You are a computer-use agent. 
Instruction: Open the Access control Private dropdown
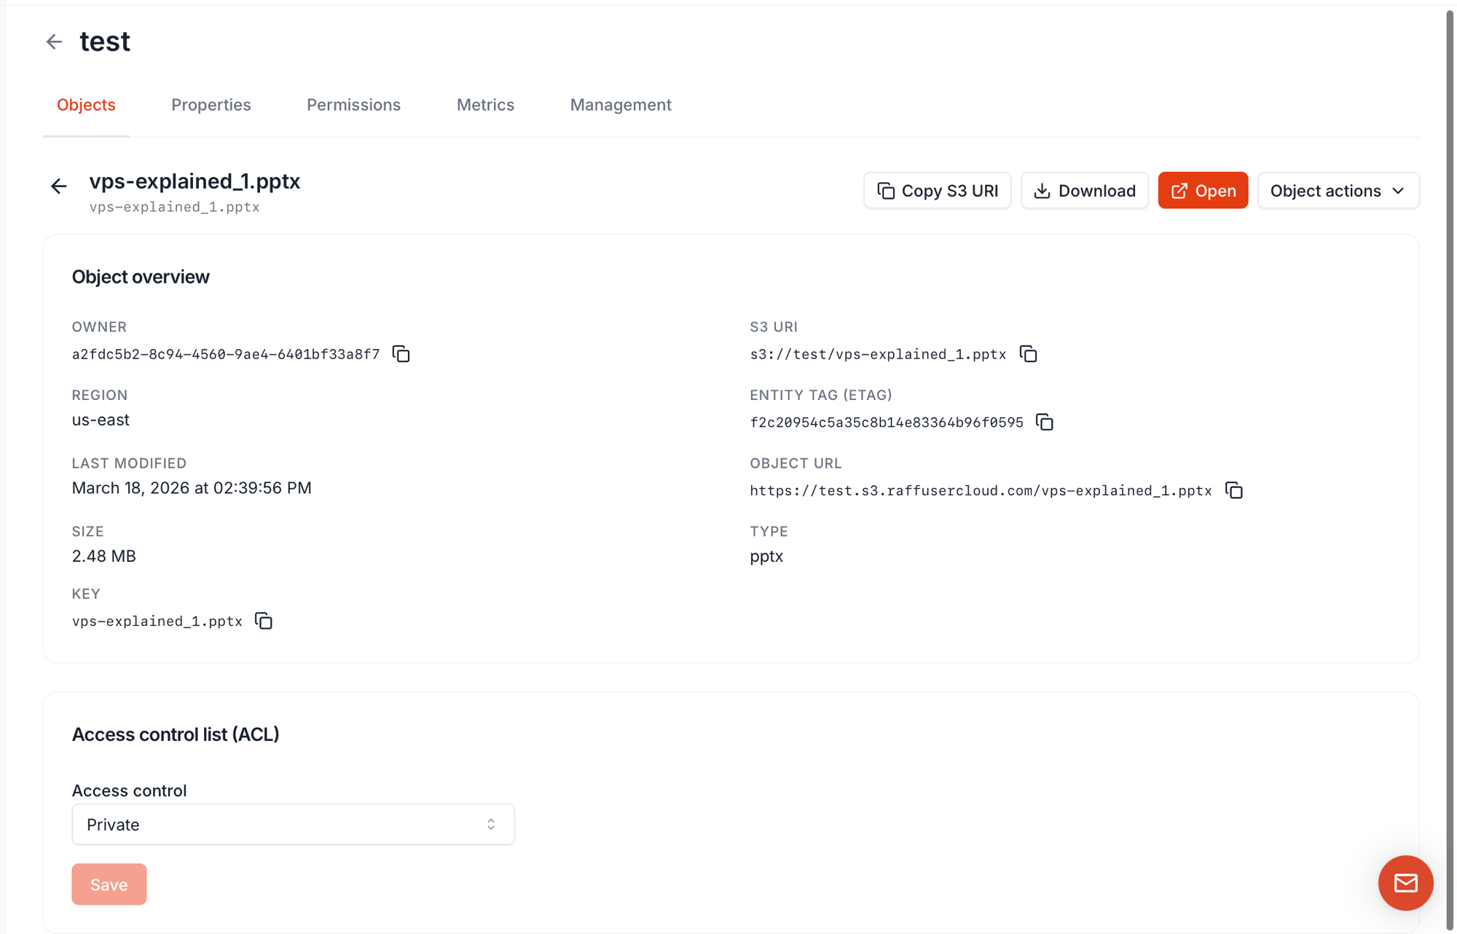click(x=293, y=824)
